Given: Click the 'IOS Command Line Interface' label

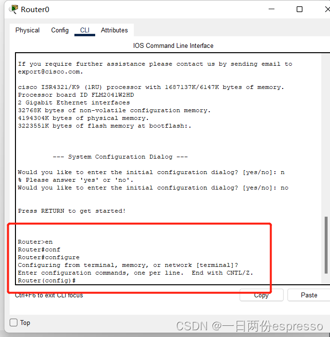Looking at the screenshot, I should [173, 45].
